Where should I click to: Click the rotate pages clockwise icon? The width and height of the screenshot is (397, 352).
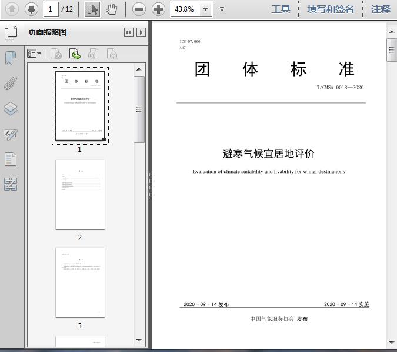[112, 54]
